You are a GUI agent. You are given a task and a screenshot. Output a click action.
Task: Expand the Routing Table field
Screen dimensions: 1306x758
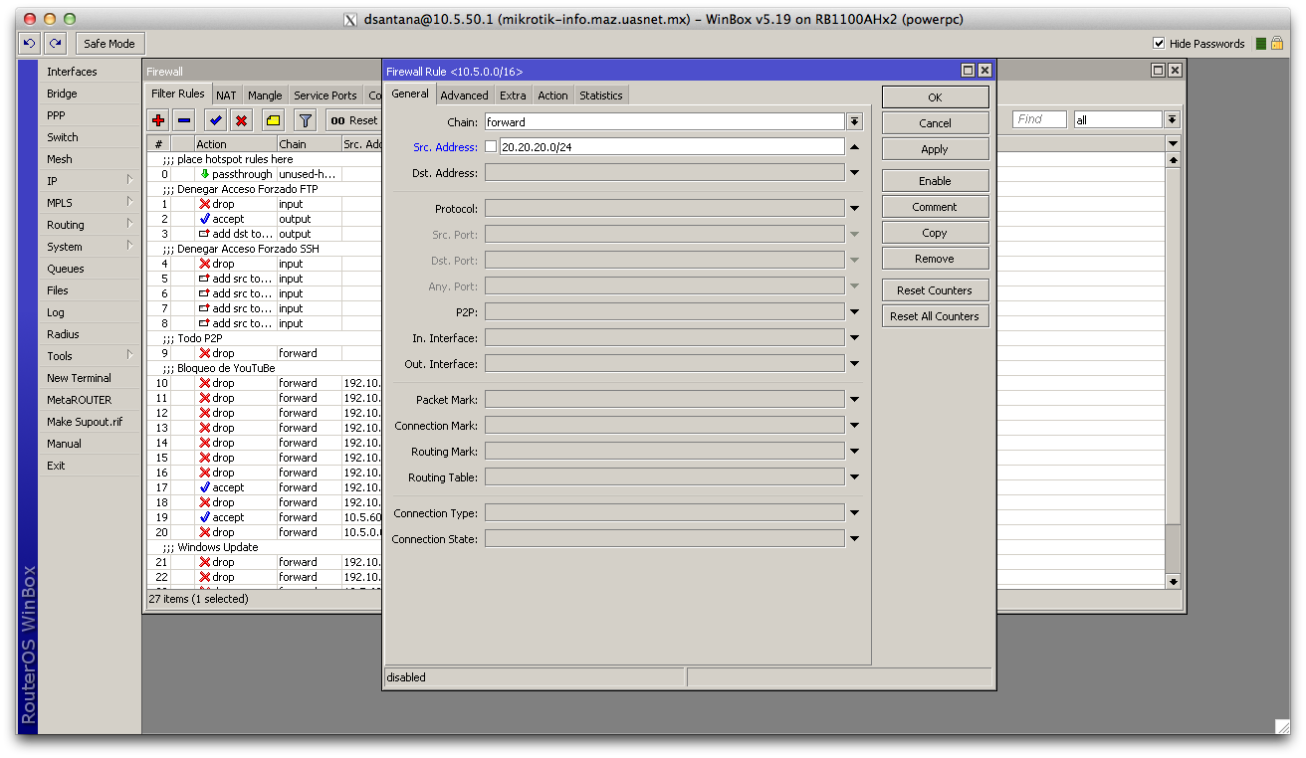tap(855, 477)
